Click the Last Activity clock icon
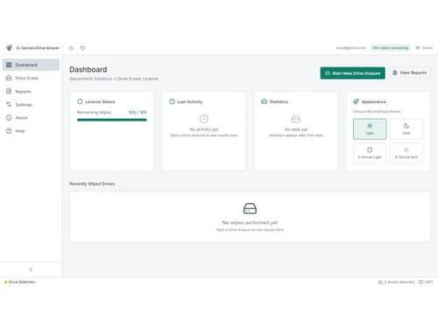The width and height of the screenshot is (438, 328). (172, 101)
